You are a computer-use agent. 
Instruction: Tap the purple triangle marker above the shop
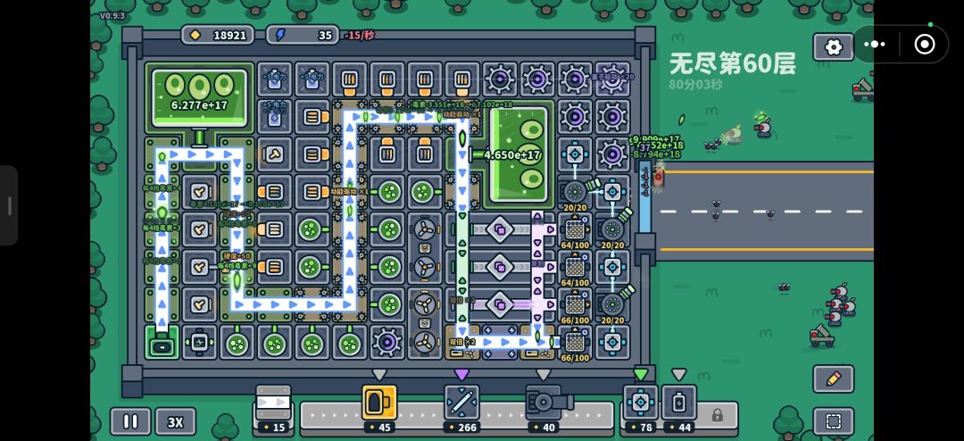[461, 375]
